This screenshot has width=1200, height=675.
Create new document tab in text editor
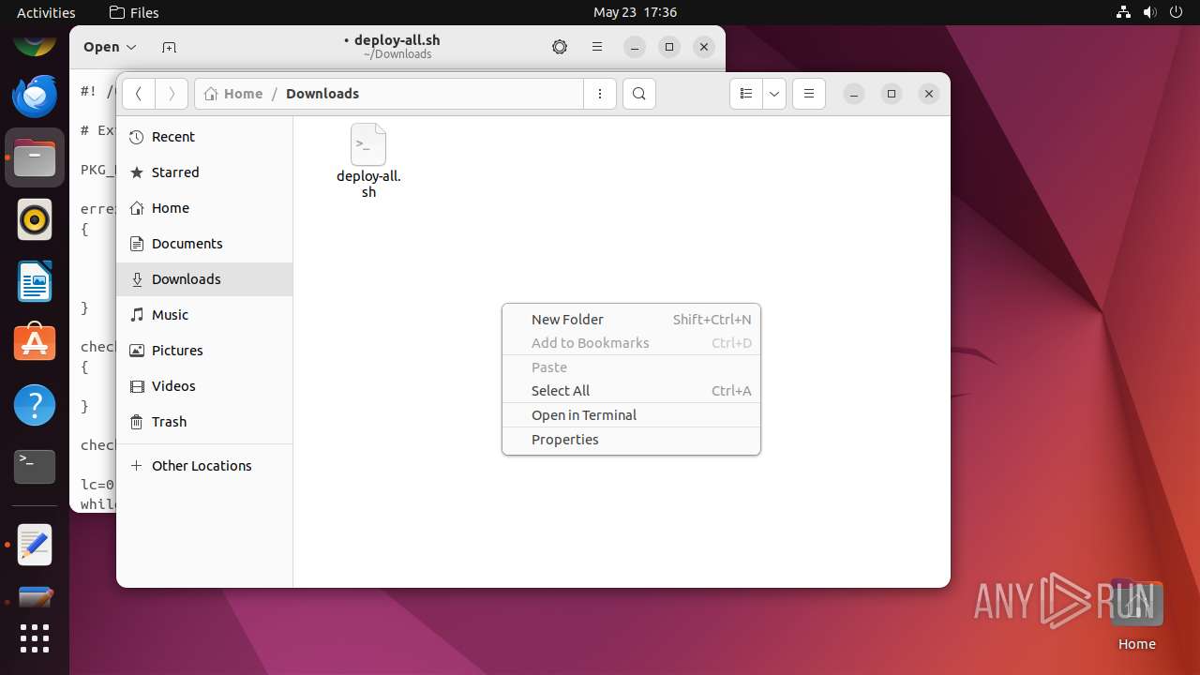[169, 47]
